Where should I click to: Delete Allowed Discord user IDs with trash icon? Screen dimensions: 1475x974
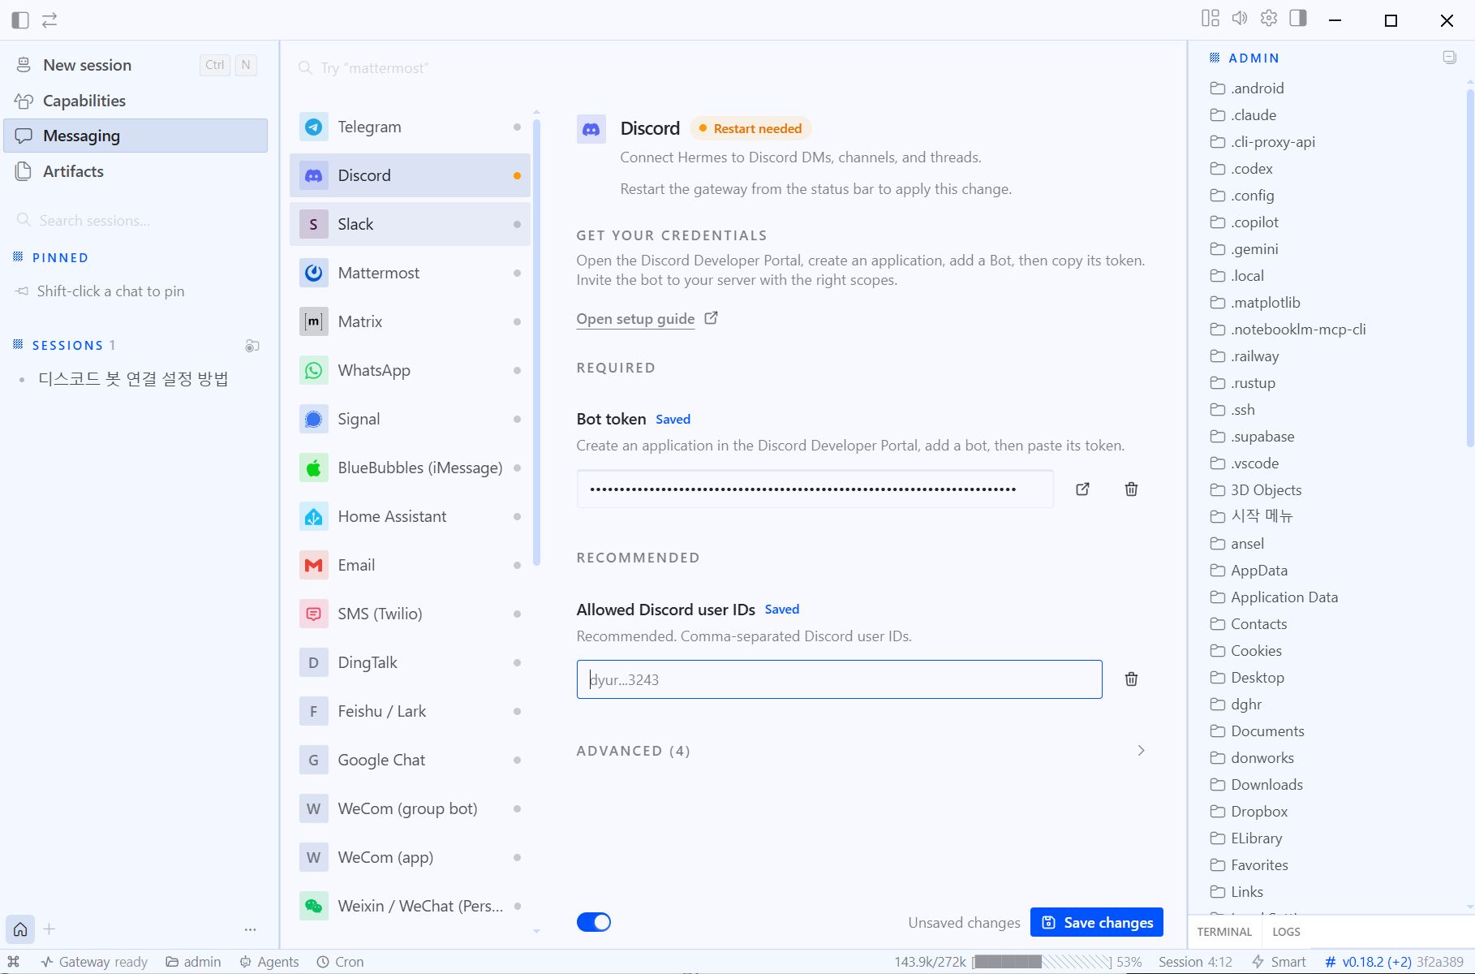tap(1131, 679)
